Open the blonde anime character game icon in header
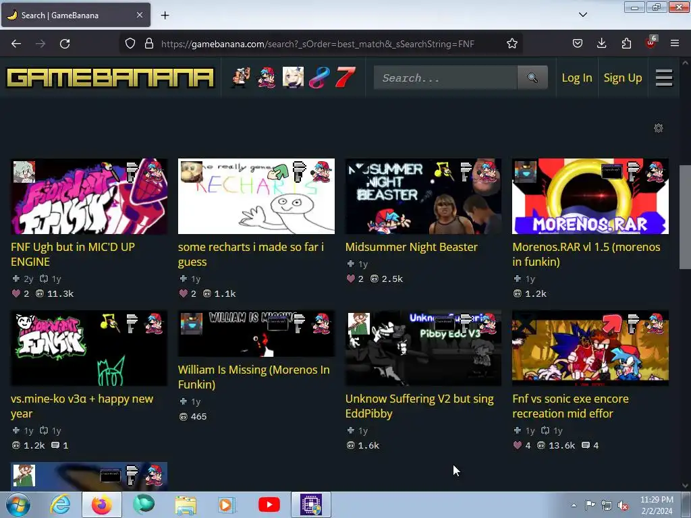Screen dimensions: 691x518 pyautogui.click(x=293, y=78)
